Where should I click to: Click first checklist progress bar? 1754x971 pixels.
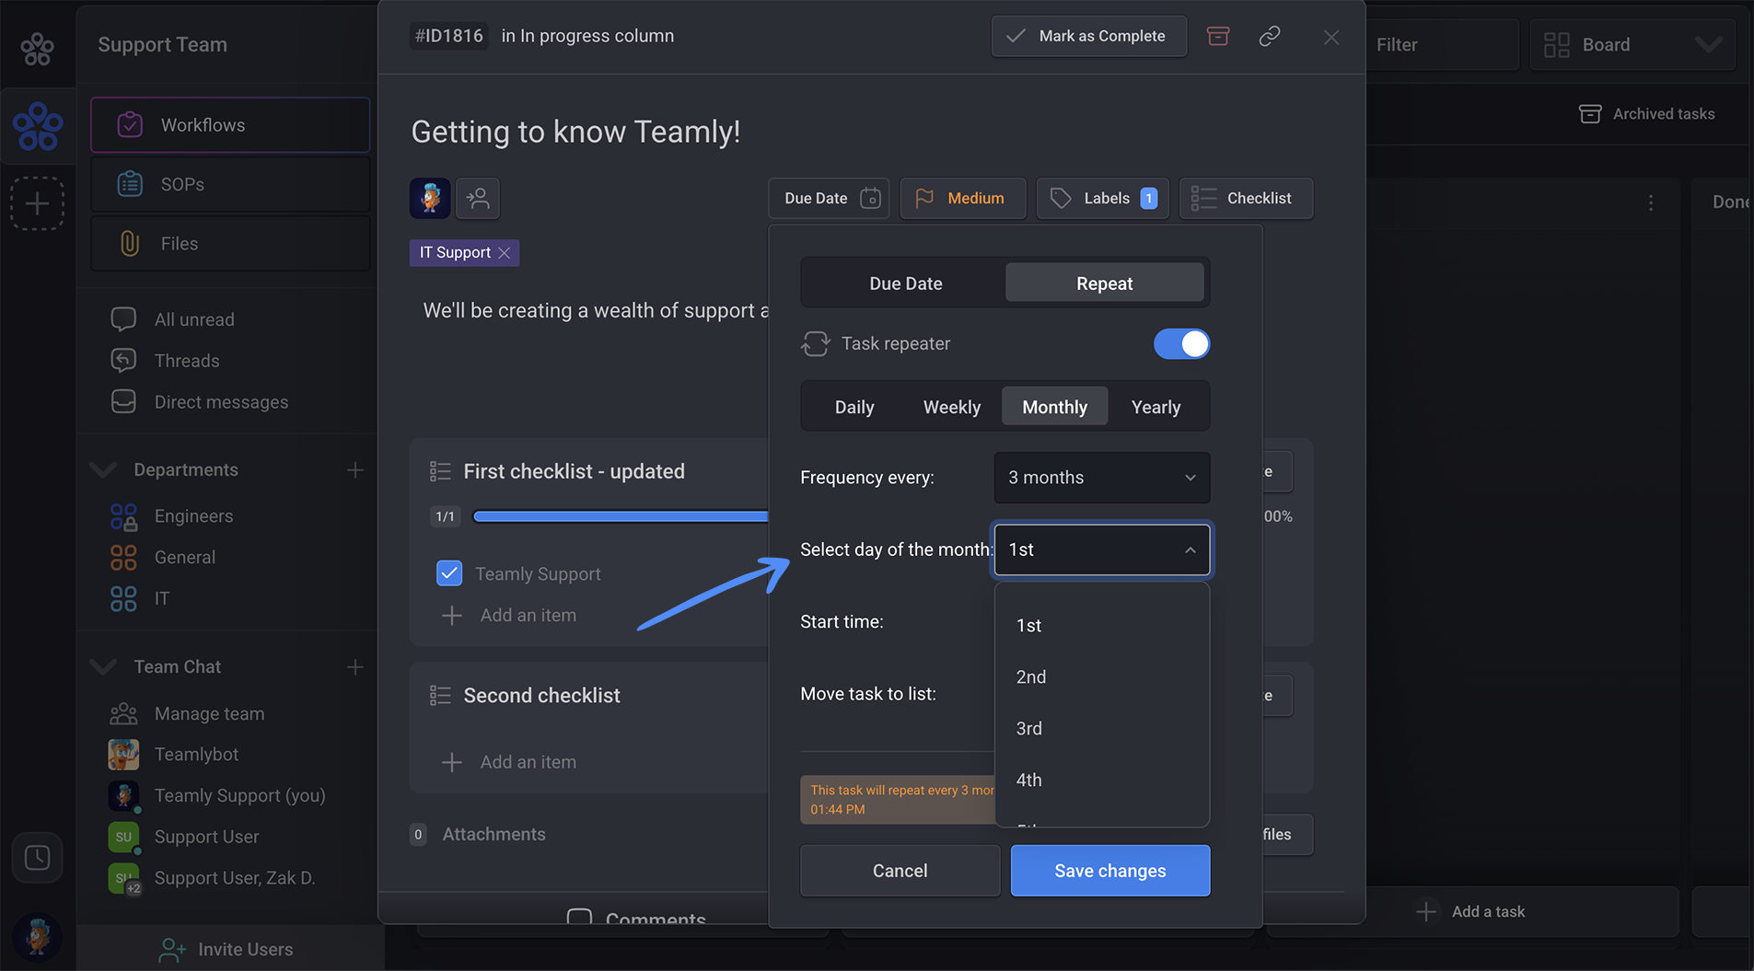click(620, 517)
